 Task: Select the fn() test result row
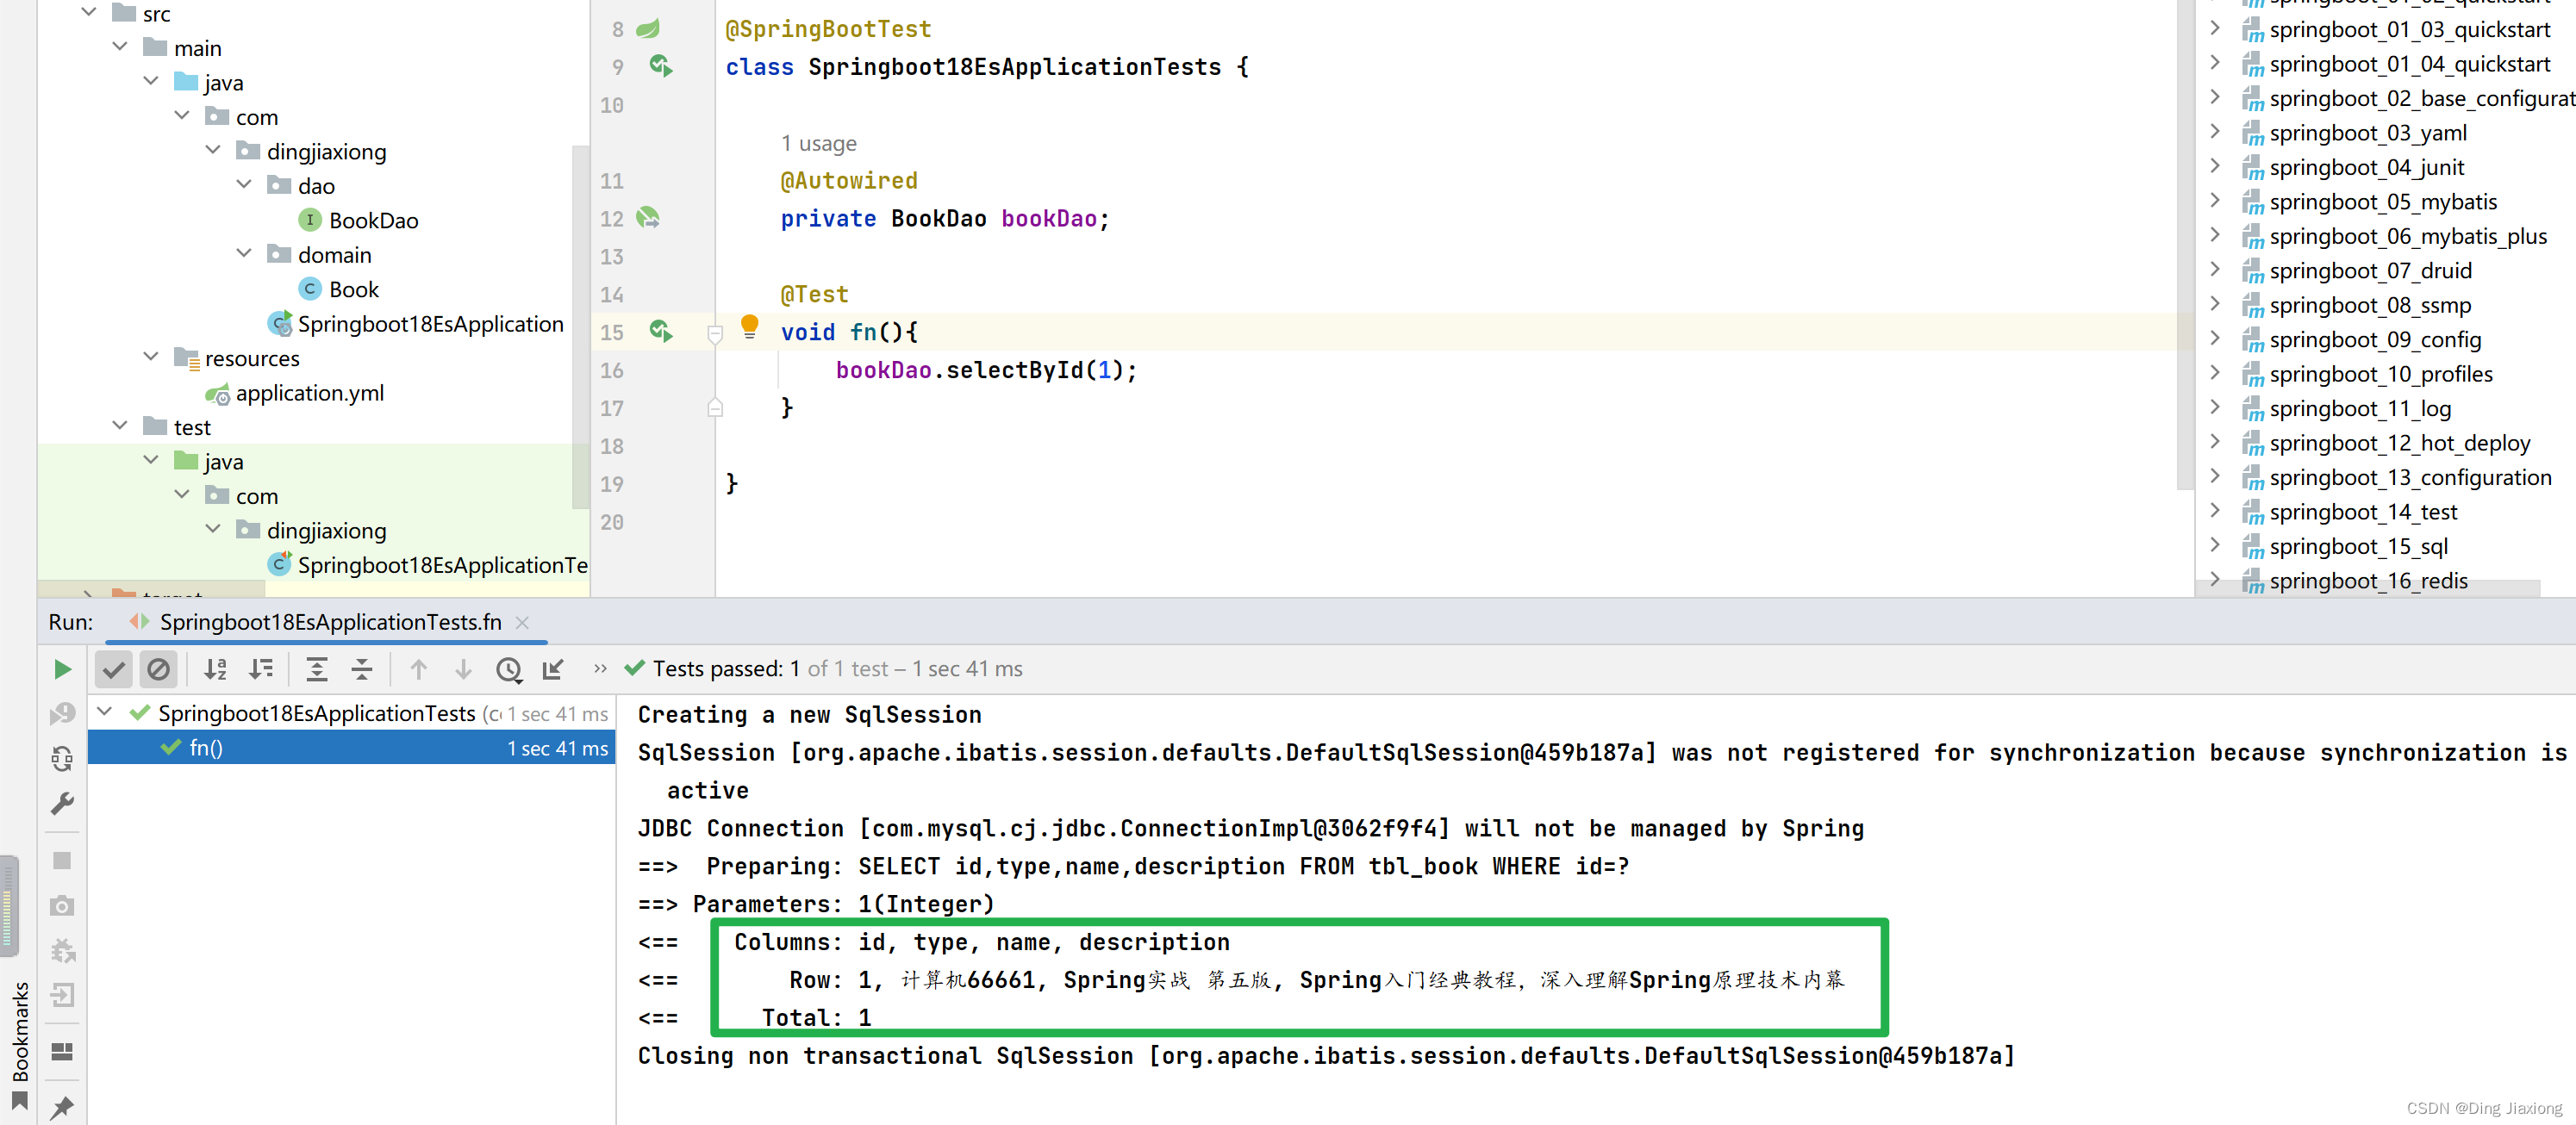coord(351,748)
